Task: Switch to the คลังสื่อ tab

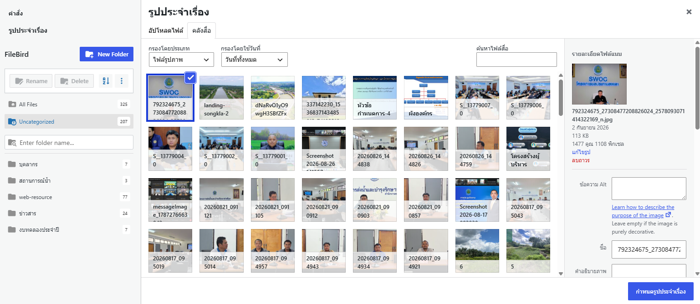Action: [x=202, y=30]
